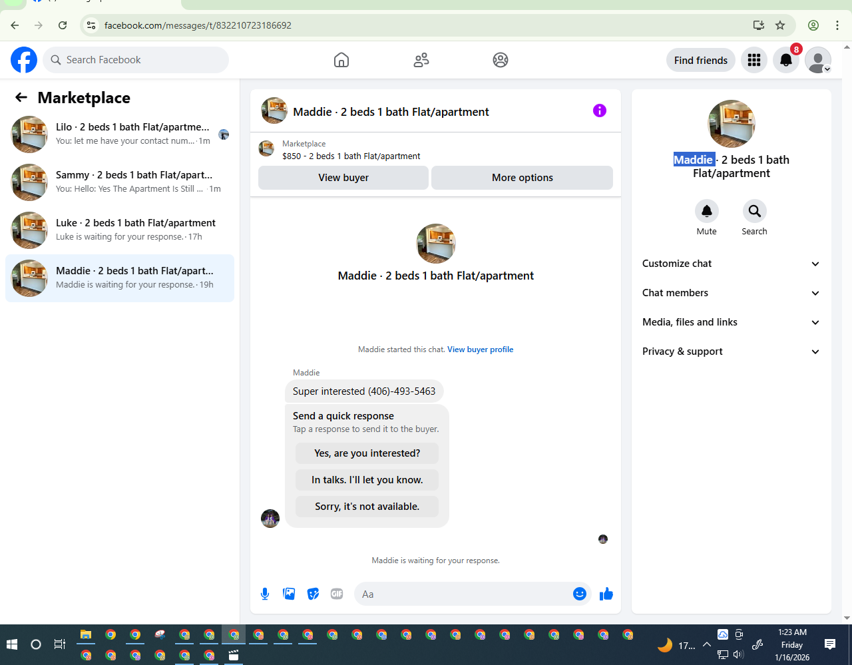
Task: Open emoji picker in message box
Action: [x=580, y=594]
